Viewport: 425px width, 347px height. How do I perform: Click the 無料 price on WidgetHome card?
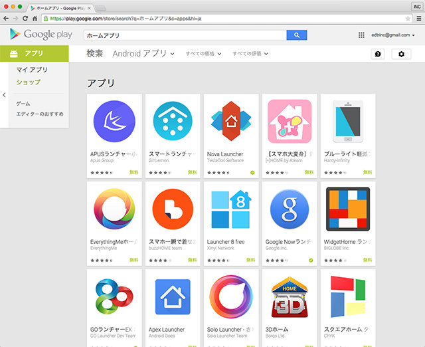pos(367,260)
